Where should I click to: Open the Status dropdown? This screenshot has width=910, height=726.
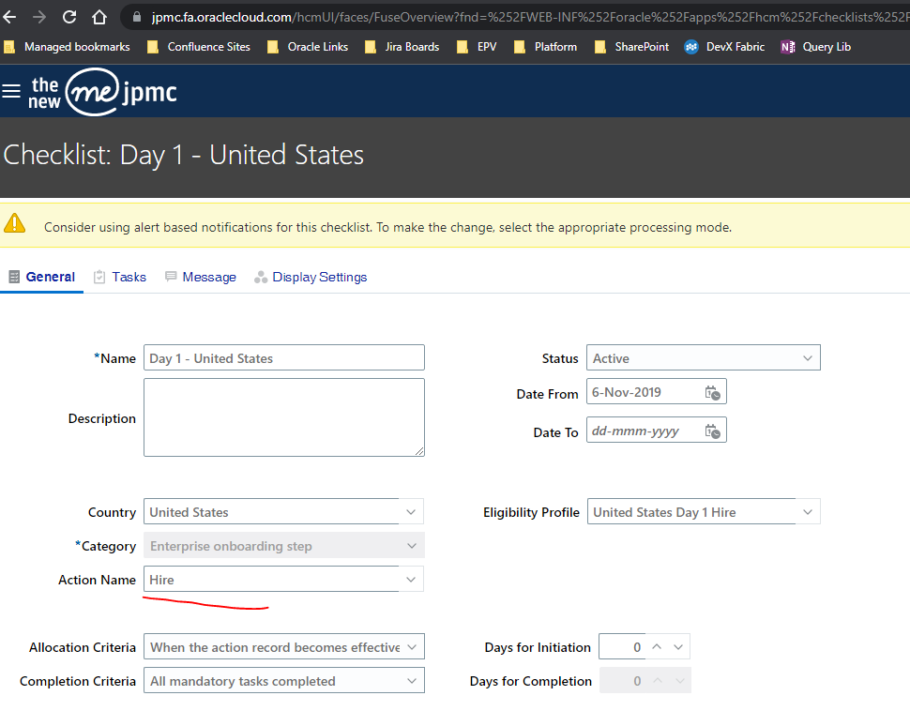coord(807,357)
